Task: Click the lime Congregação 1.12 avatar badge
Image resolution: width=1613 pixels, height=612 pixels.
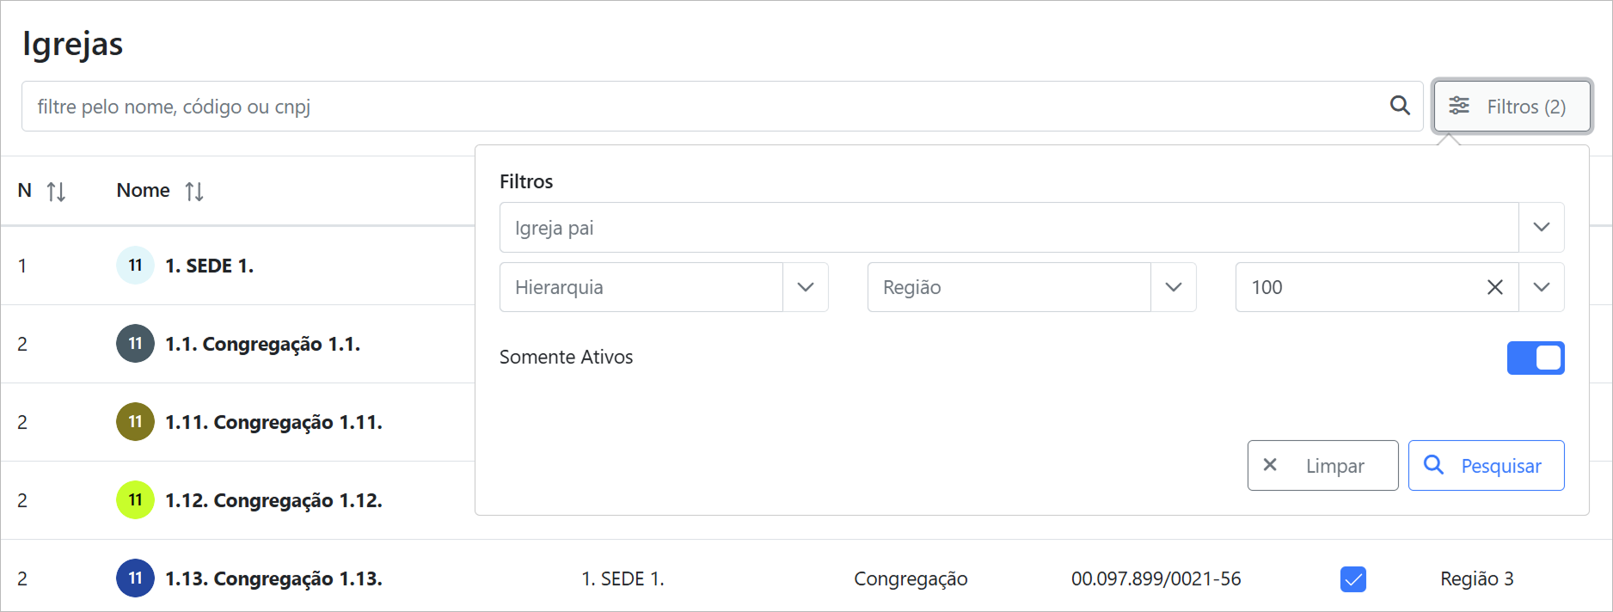Action: pyautogui.click(x=135, y=500)
